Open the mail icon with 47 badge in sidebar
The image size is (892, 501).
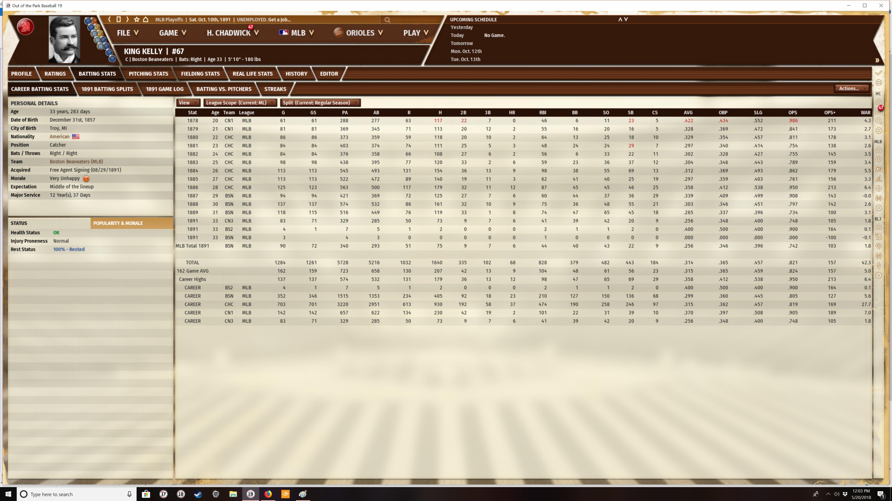[x=879, y=111]
